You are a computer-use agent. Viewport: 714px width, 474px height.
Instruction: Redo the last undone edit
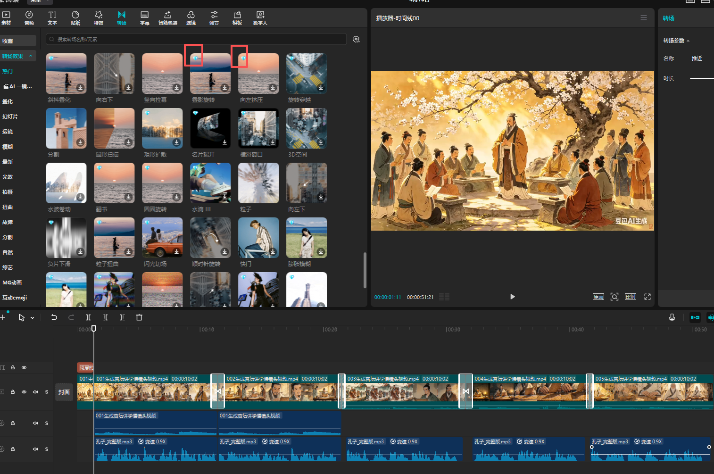[x=71, y=317]
